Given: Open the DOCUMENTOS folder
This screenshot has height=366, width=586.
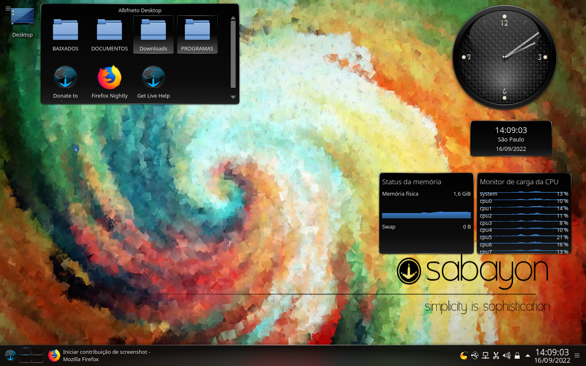Looking at the screenshot, I should pos(109,35).
